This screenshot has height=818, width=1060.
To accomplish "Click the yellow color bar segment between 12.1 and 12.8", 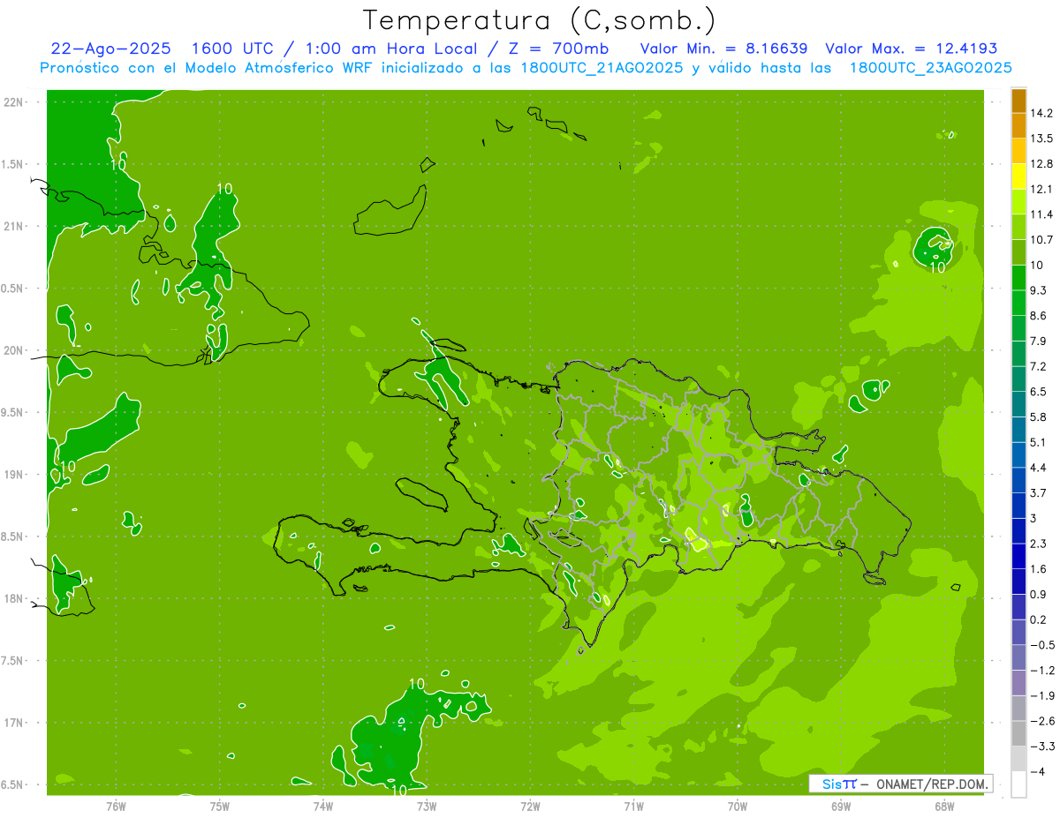I will (1018, 176).
